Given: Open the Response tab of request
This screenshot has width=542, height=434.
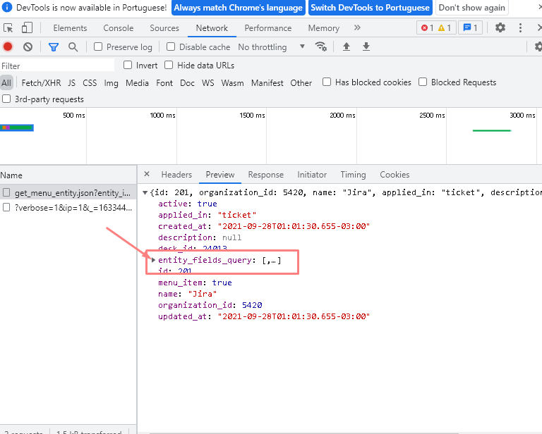Looking at the screenshot, I should coord(266,175).
